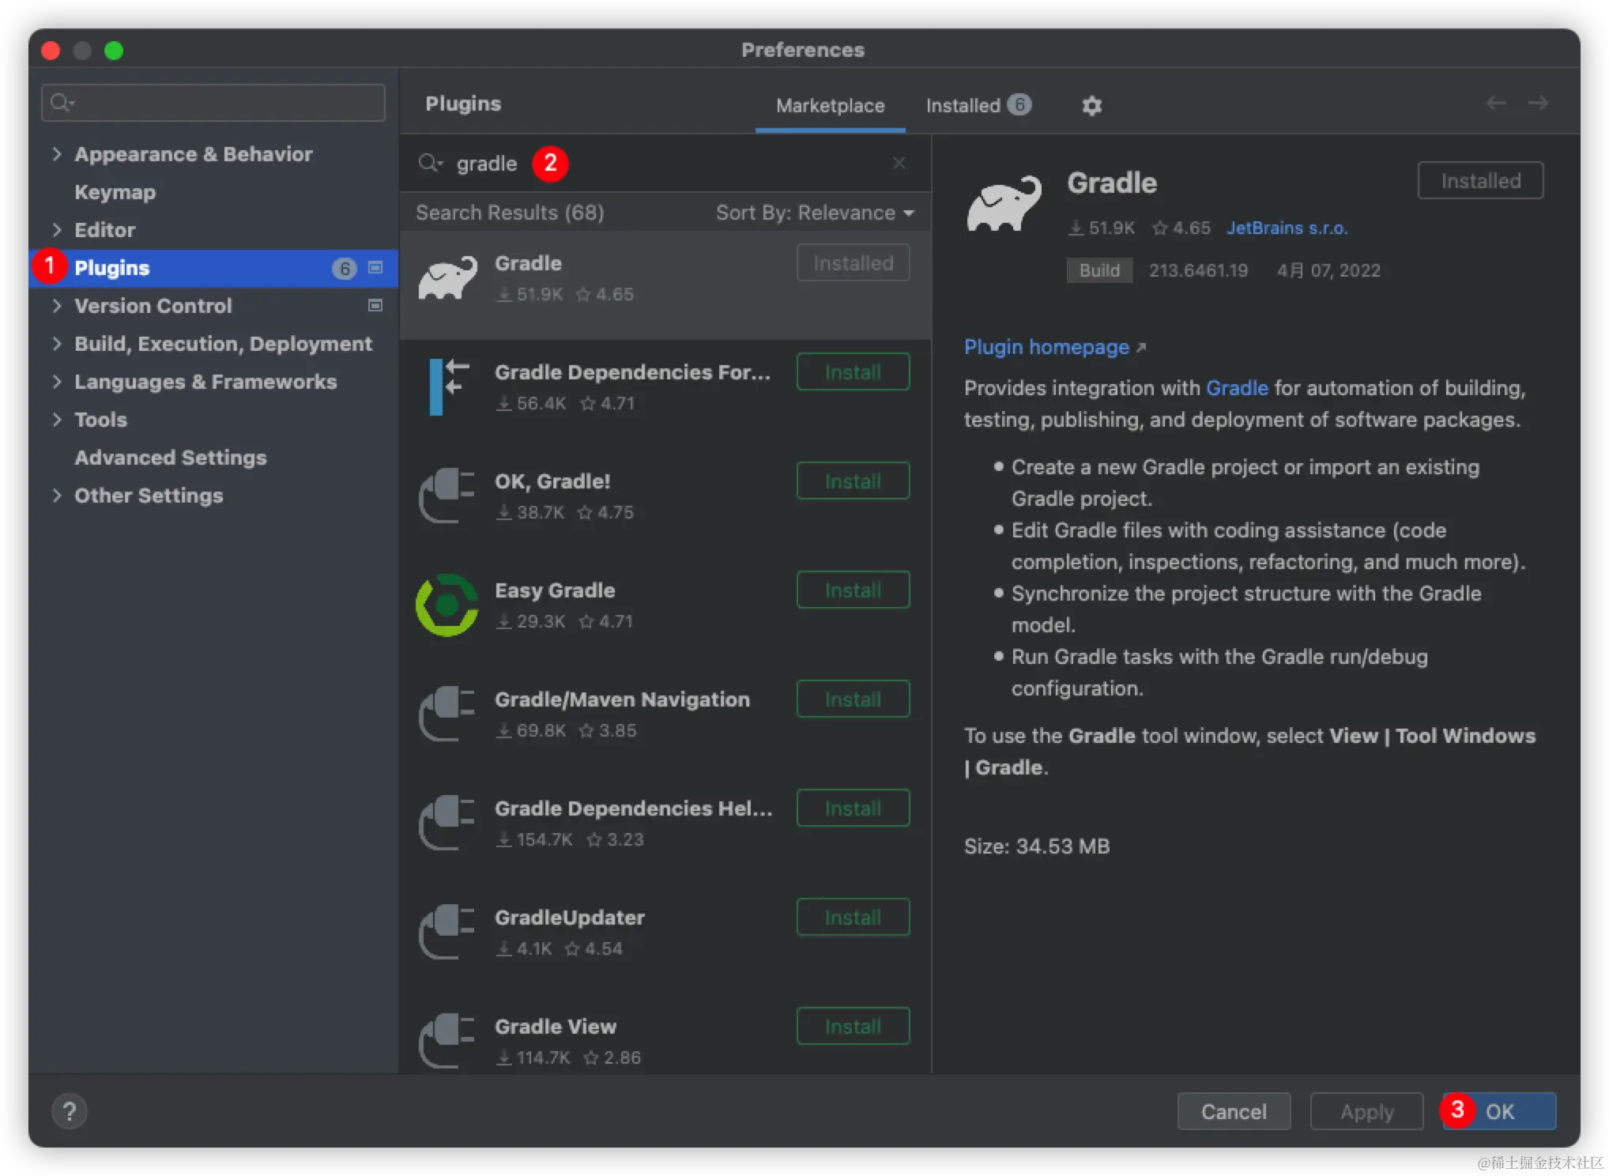The width and height of the screenshot is (1609, 1176).
Task: Expand the Build, Execution, Deployment section
Action: pos(57,344)
